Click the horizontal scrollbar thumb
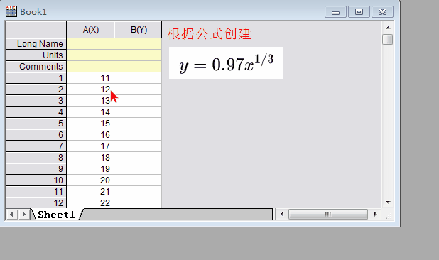This screenshot has width=439, height=260. (328, 215)
